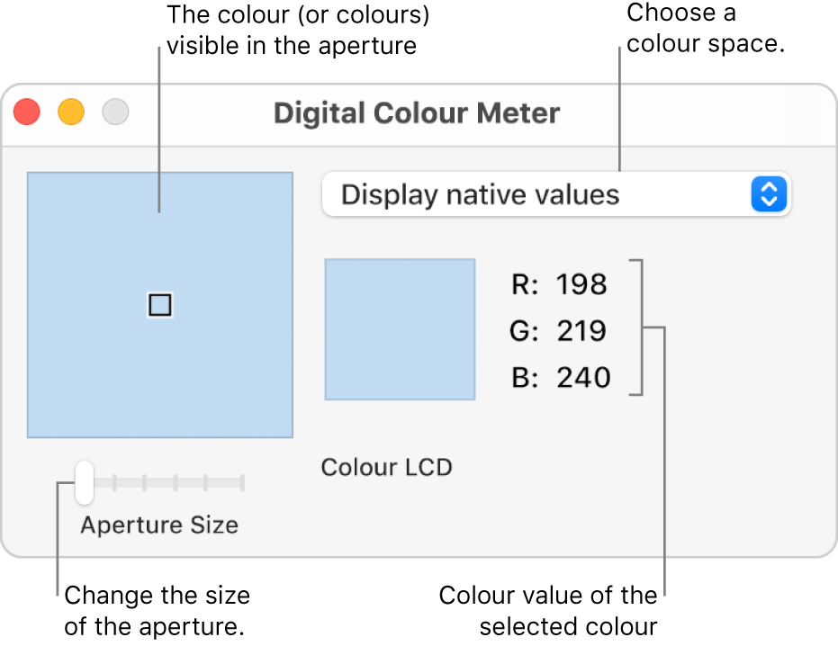Click the "Aperture Size" label
This screenshot has width=838, height=646.
[x=159, y=525]
